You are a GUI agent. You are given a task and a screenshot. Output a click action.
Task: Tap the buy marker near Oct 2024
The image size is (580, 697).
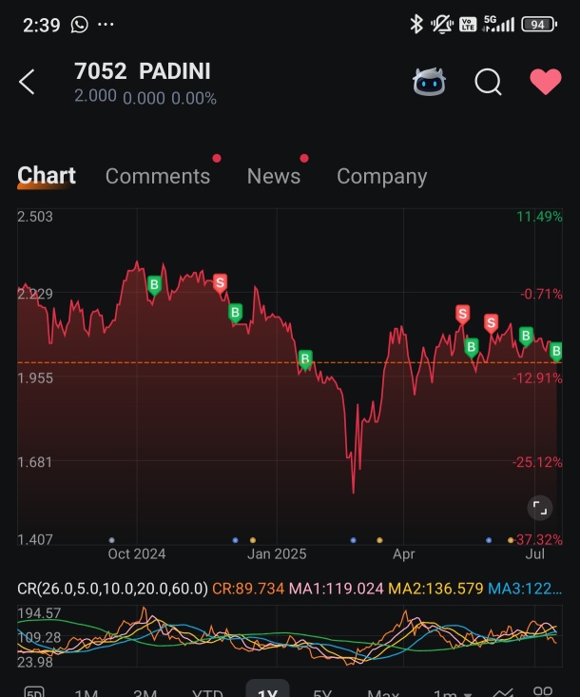coord(154,285)
